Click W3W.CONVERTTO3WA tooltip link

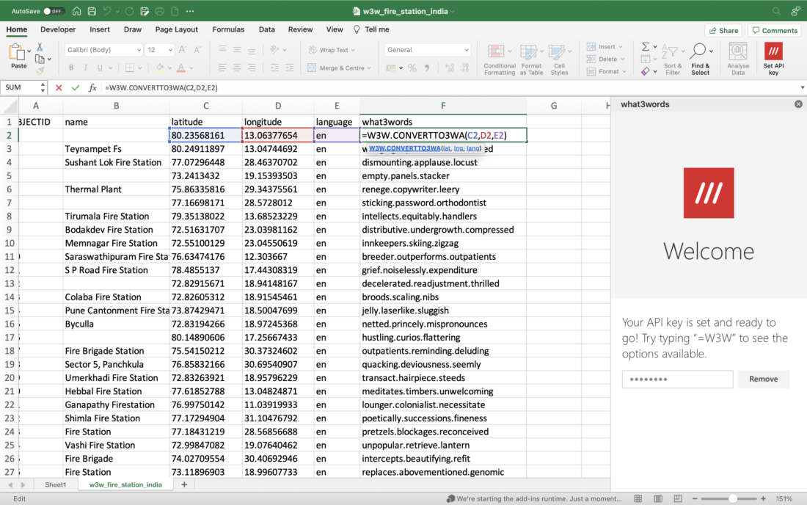(x=404, y=148)
